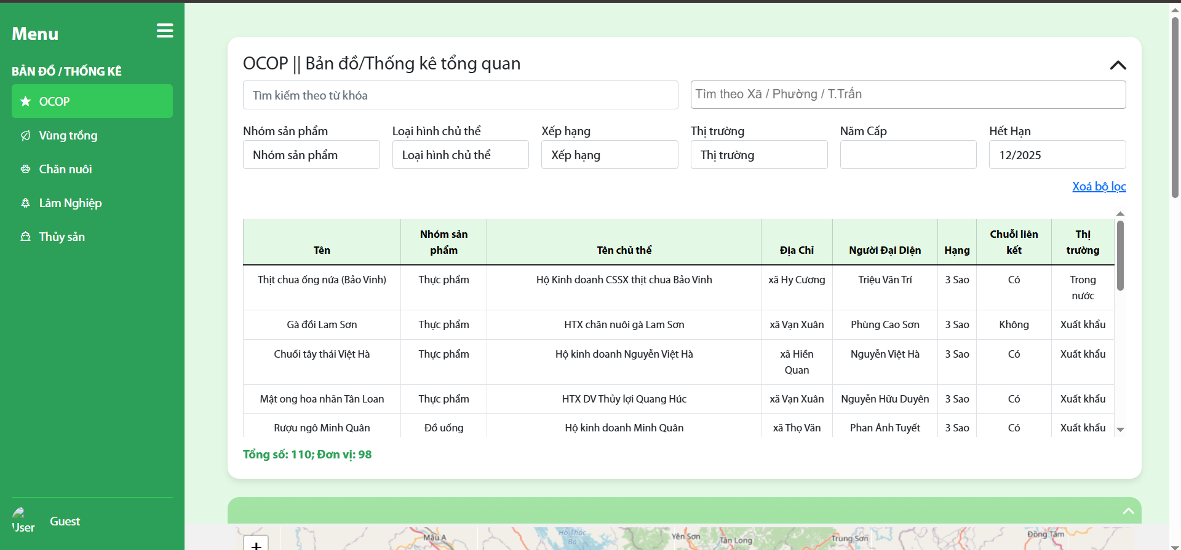1181x550 pixels.
Task: Click the table's scroll down arrow
Action: pyautogui.click(x=1120, y=430)
